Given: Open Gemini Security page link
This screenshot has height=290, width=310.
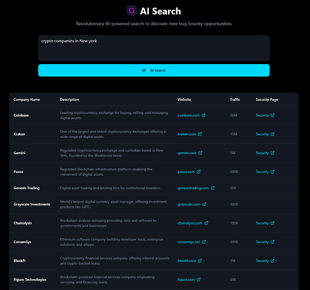Looking at the screenshot, I should tap(262, 153).
